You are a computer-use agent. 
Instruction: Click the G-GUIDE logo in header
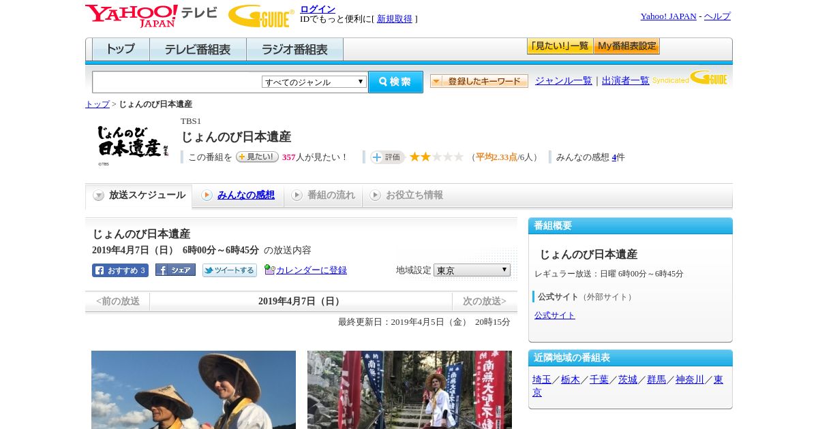tap(261, 16)
